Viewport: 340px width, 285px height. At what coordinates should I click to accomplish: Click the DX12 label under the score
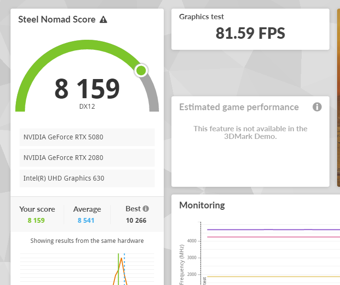pos(87,106)
